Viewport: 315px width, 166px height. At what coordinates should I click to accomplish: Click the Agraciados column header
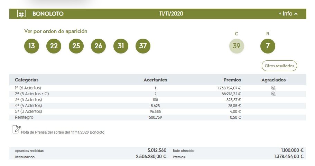(x=274, y=80)
